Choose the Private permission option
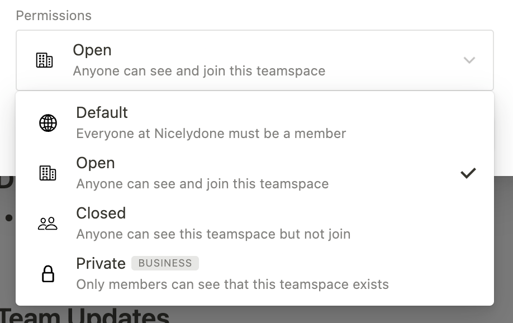 coord(101,264)
